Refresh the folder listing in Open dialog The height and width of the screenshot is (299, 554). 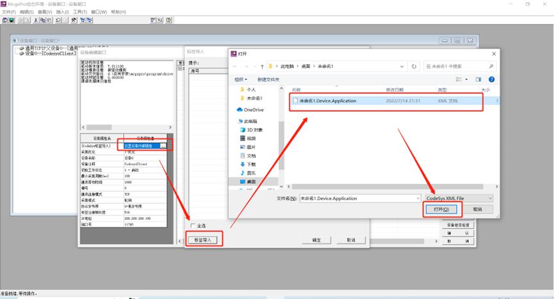414,66
